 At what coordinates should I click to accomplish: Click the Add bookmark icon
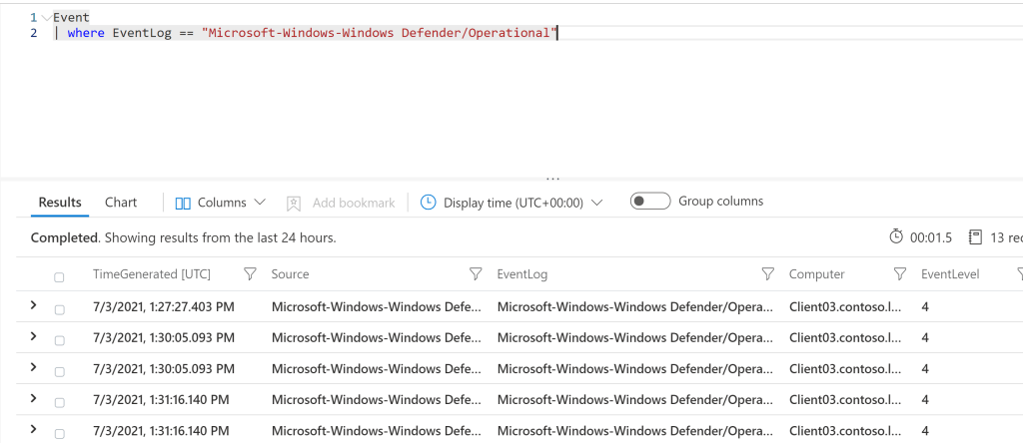294,203
